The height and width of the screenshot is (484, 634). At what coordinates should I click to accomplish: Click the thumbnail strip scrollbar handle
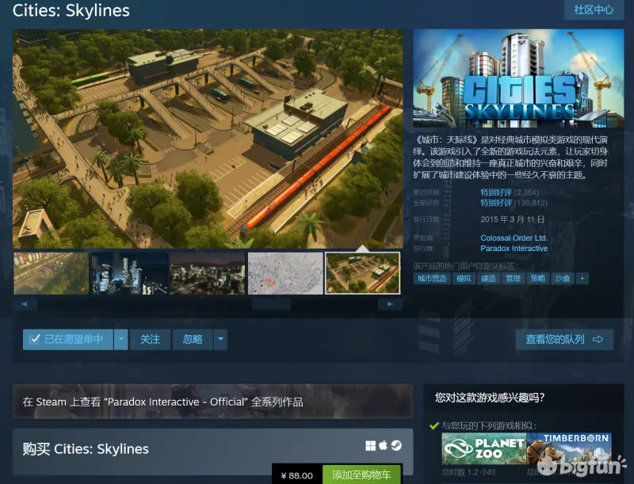click(271, 304)
